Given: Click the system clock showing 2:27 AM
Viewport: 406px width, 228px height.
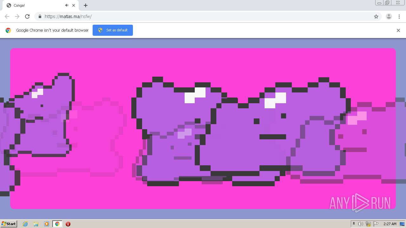Looking at the screenshot, I should pyautogui.click(x=390, y=224).
